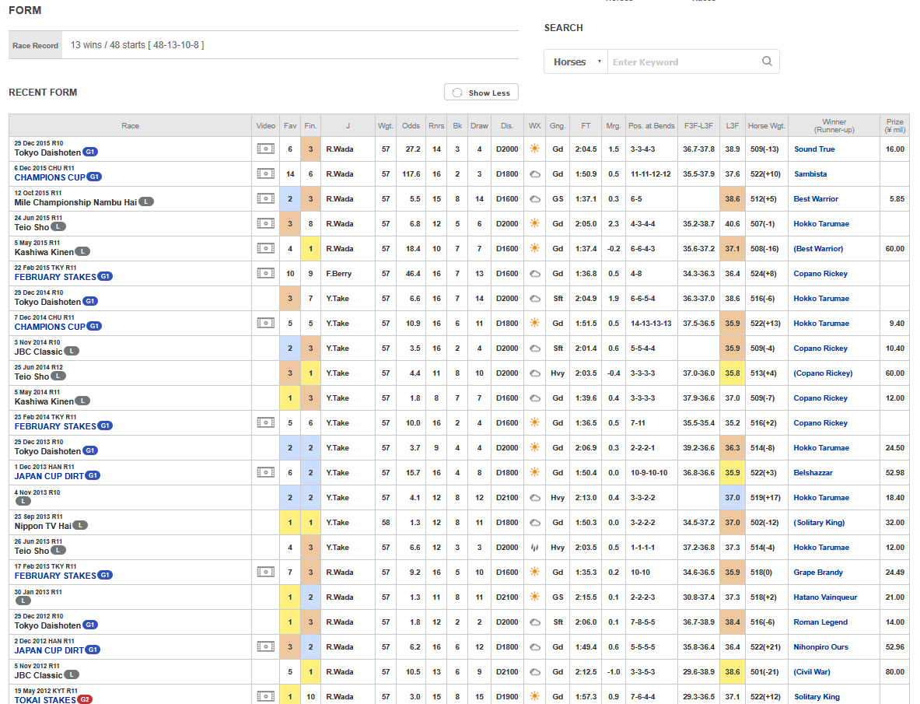Open TOKAI STAKES race link

pyautogui.click(x=45, y=700)
